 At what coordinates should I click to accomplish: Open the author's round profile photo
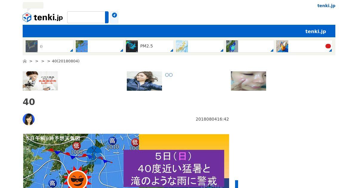pyautogui.click(x=29, y=119)
